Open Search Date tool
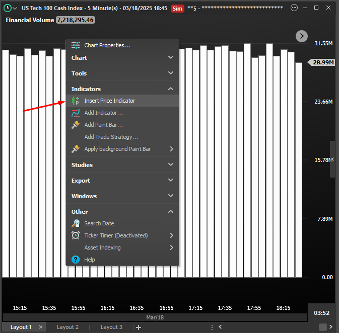 pos(99,223)
